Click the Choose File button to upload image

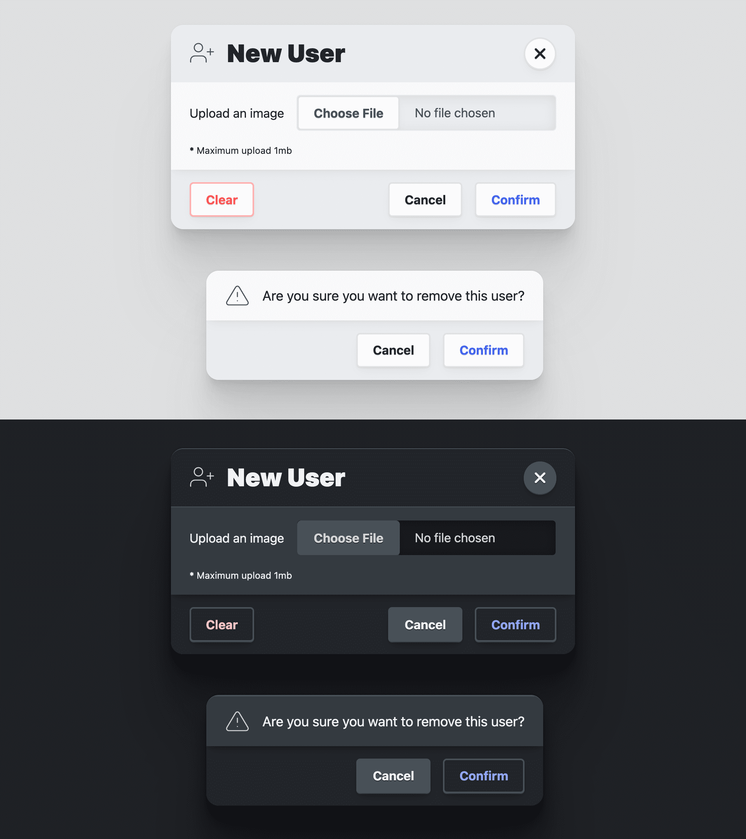point(349,113)
